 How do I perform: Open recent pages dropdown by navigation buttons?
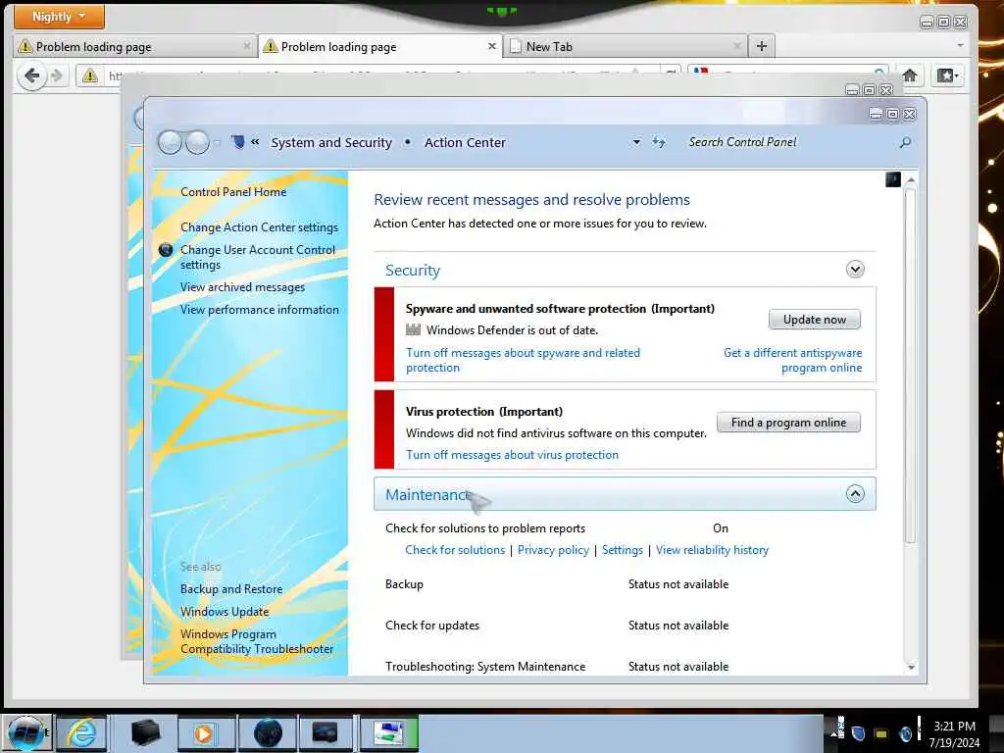(x=218, y=142)
